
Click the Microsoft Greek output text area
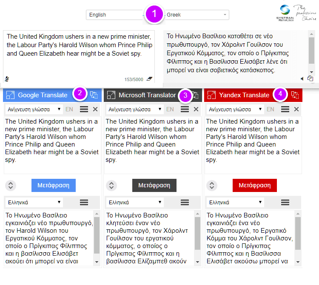[x=150, y=238]
